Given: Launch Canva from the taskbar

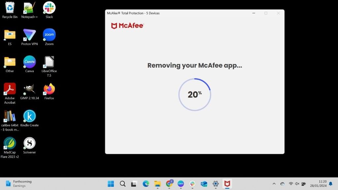Looking at the screenshot, I should [x=181, y=184].
